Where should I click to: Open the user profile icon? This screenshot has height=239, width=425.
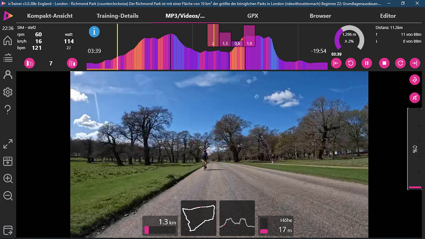pos(8,75)
